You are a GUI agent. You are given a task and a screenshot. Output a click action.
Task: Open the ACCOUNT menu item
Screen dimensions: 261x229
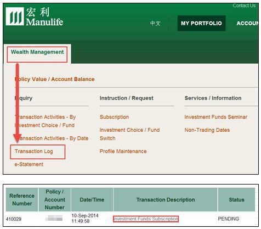click(247, 23)
